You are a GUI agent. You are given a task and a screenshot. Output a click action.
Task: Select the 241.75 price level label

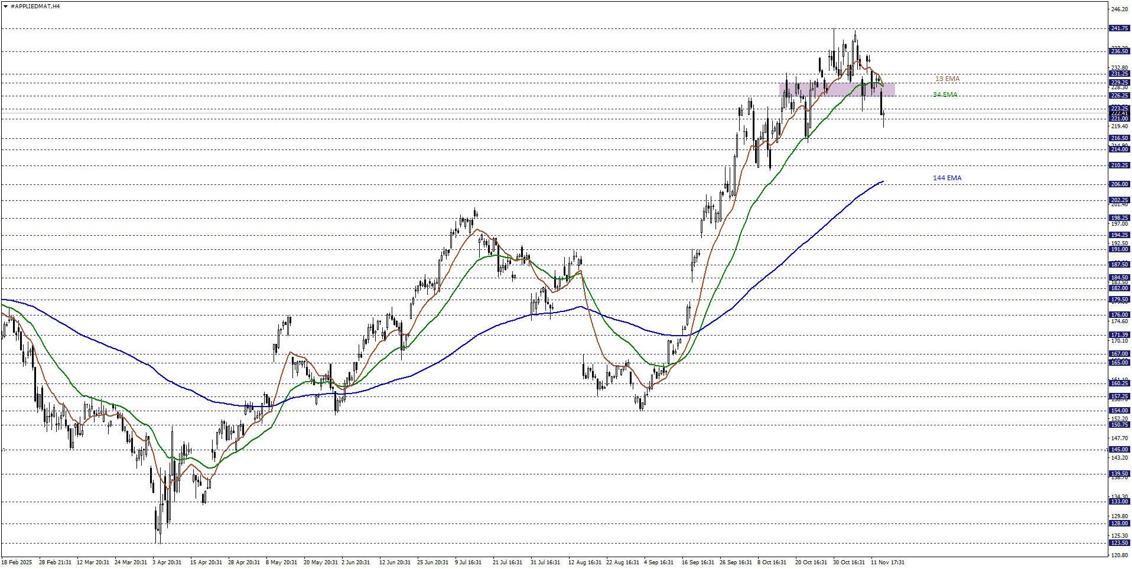click(x=1119, y=28)
